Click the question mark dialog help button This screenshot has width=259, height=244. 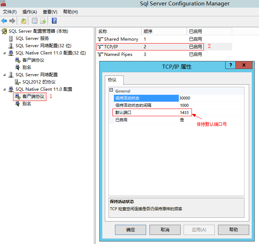coord(231,65)
